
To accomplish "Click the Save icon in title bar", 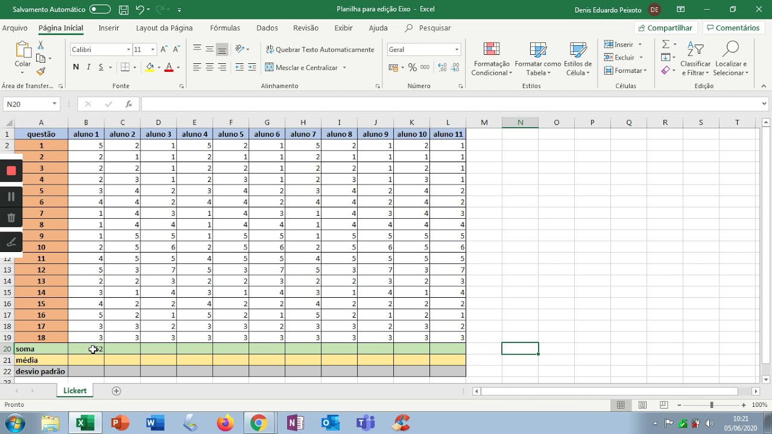I will coord(124,10).
